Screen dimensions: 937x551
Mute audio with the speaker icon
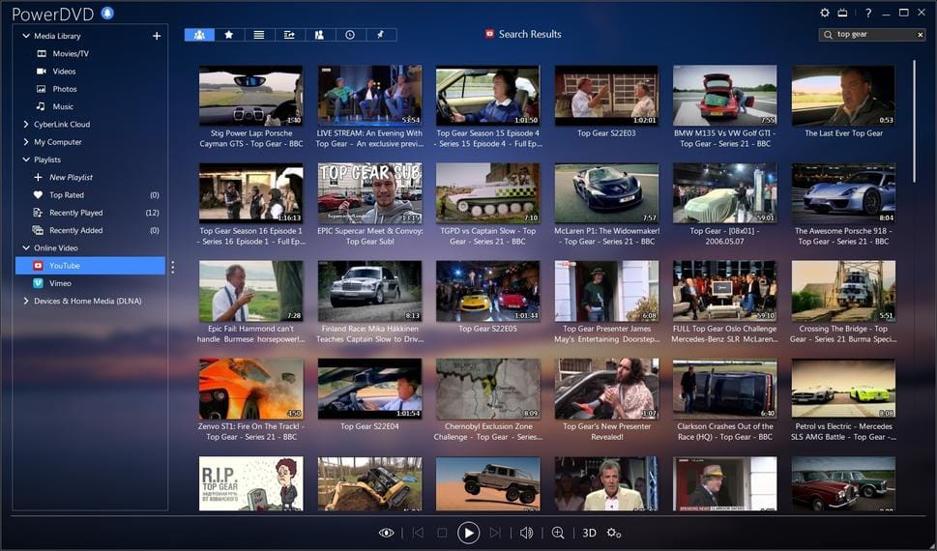click(526, 533)
